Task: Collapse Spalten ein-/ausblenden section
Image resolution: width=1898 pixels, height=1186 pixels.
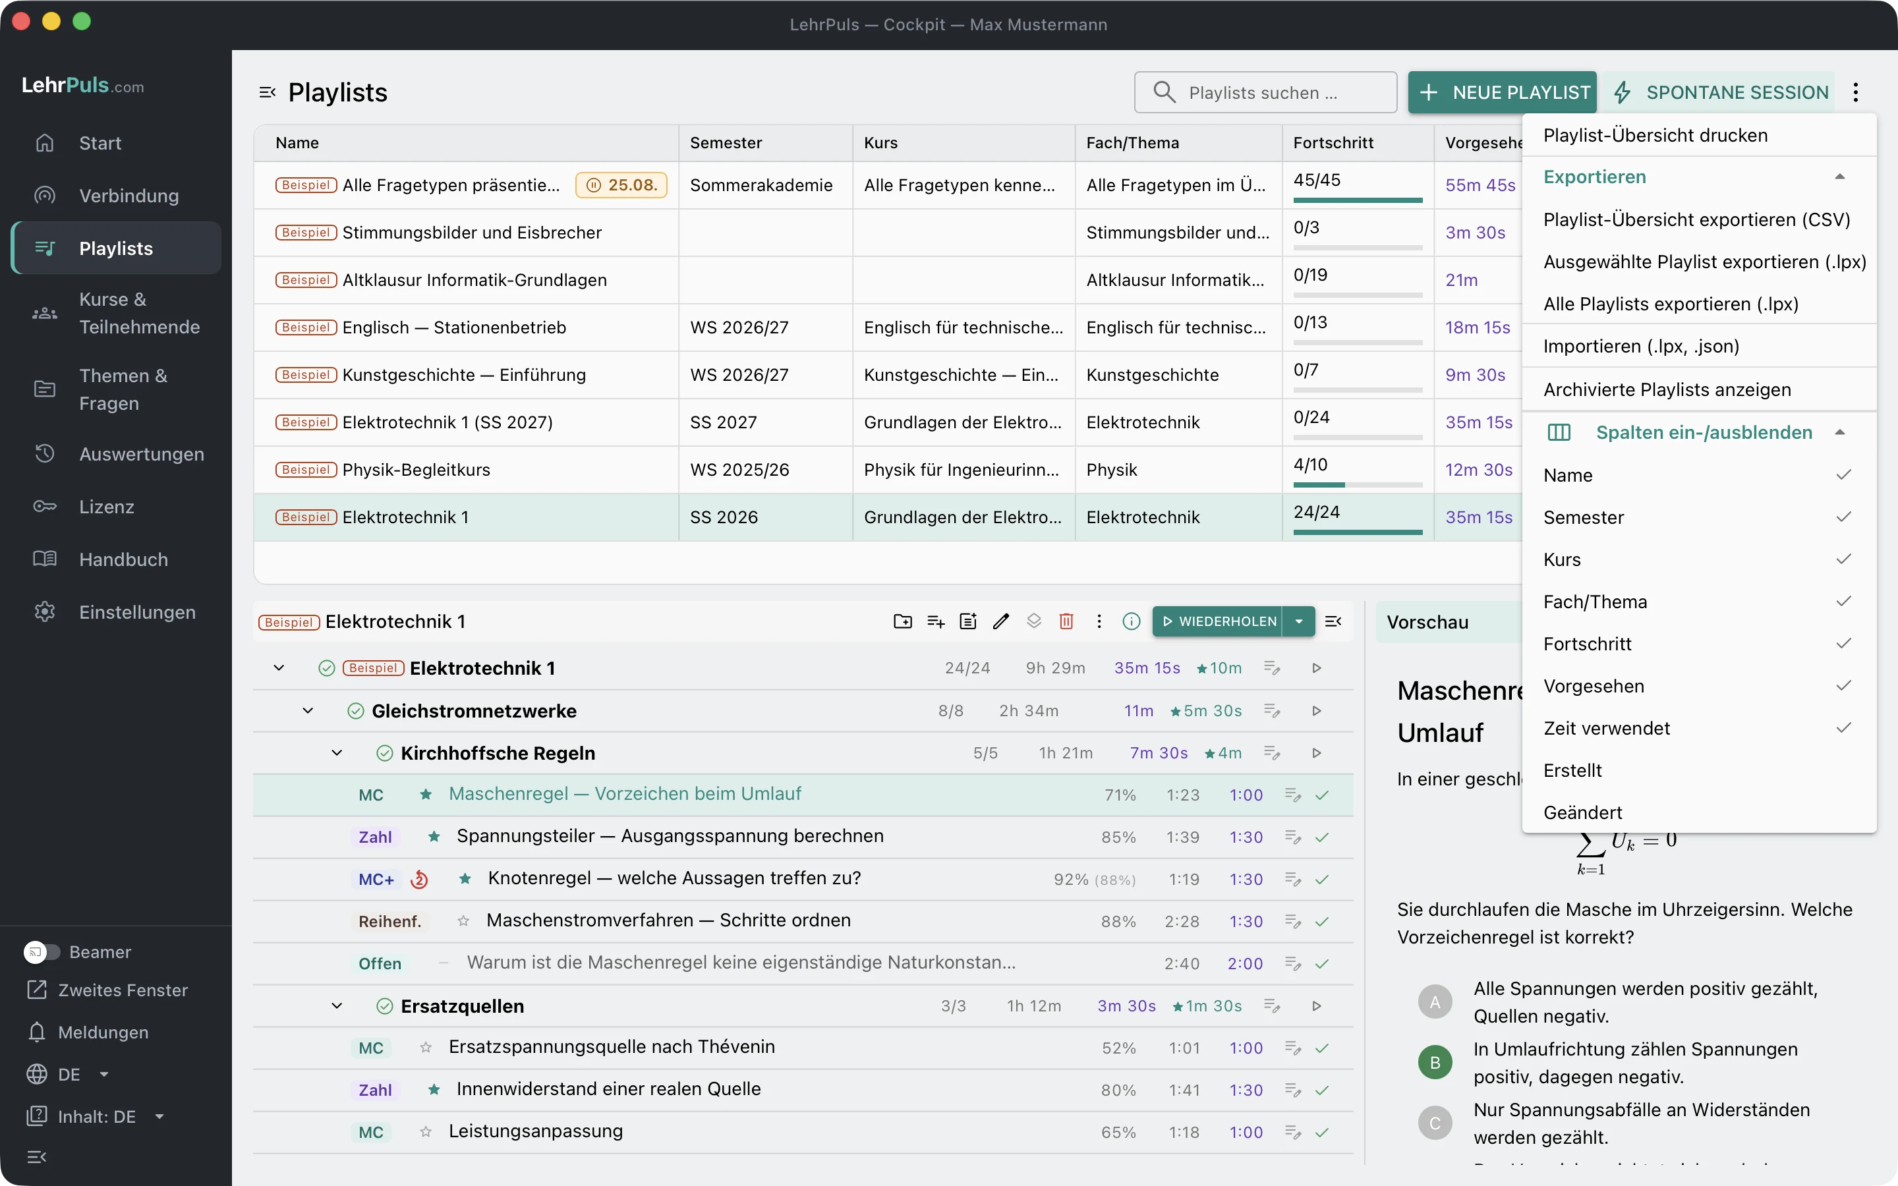Action: (1699, 432)
